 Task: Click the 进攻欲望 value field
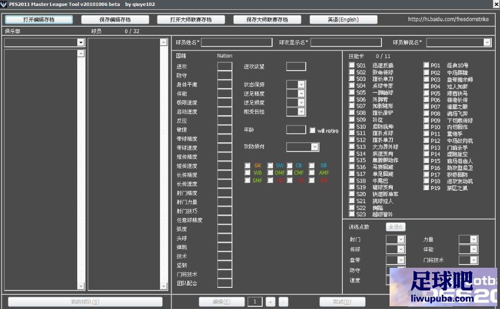pyautogui.click(x=296, y=66)
